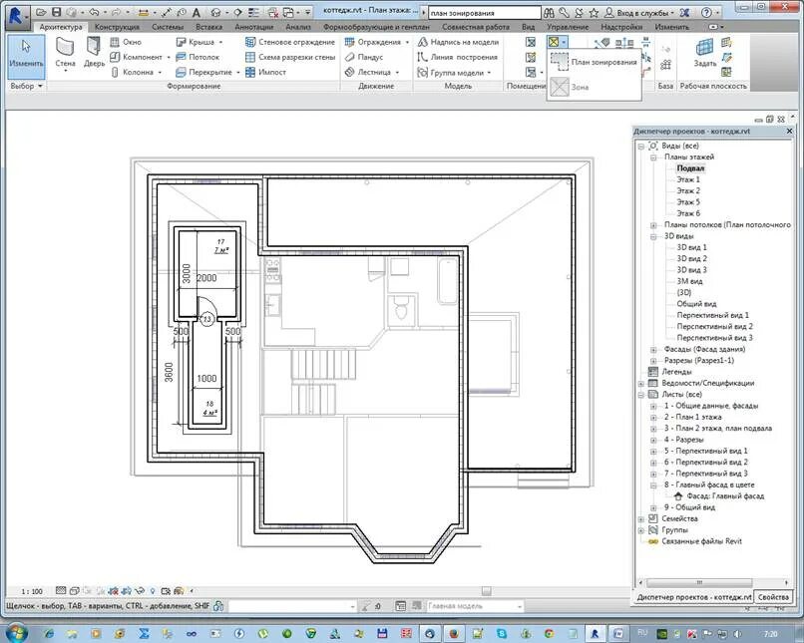This screenshot has width=804, height=643.
Task: Close the Диспетчер проектов panel
Action: click(790, 132)
